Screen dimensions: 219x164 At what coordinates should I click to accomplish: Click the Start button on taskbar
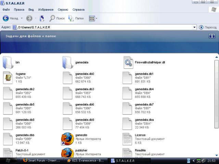[9, 161]
